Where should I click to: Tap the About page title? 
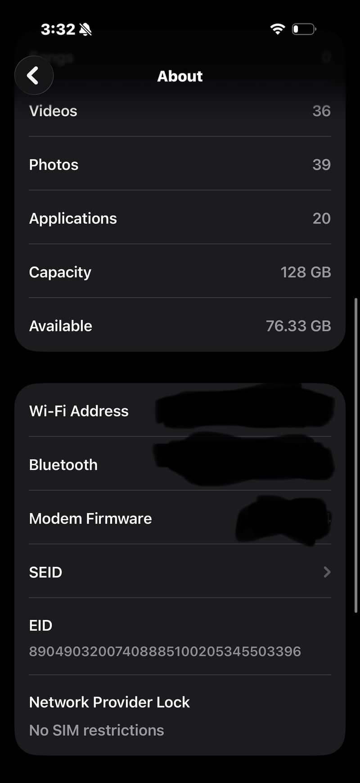tap(180, 76)
